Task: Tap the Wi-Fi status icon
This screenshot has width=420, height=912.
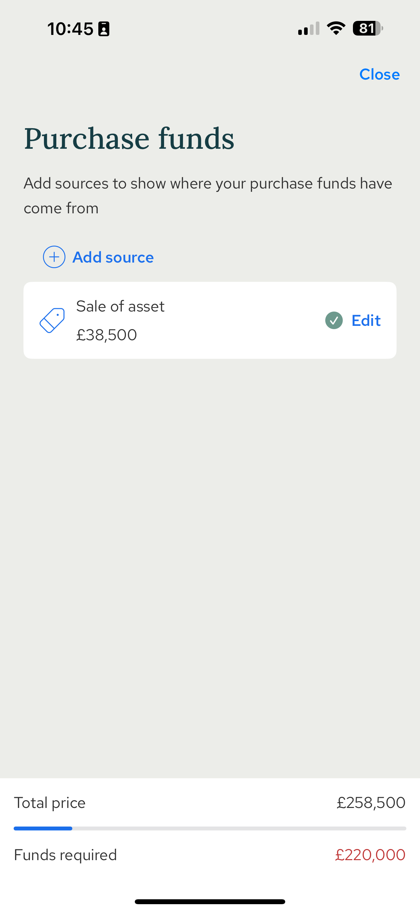Action: pos(336,28)
